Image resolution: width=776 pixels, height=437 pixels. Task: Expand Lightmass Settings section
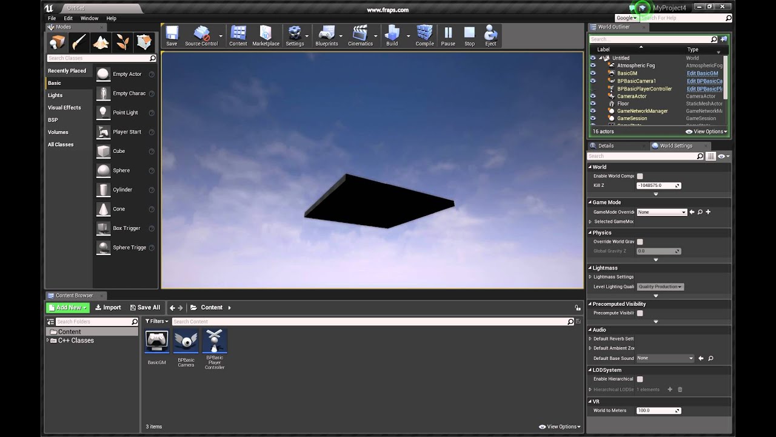pos(590,277)
